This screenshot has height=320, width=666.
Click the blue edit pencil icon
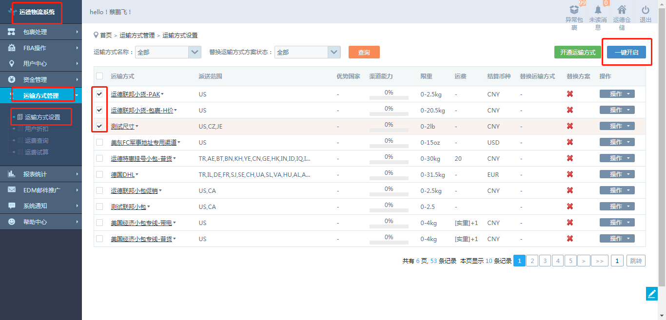click(x=651, y=293)
